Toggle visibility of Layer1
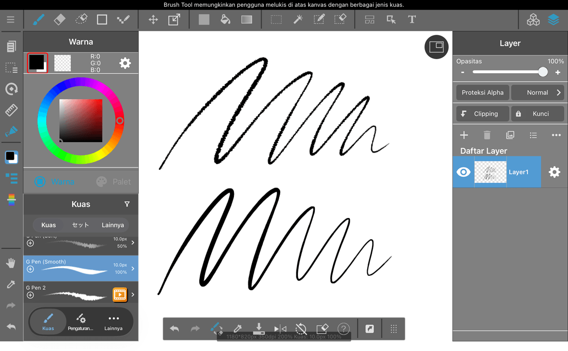 click(x=464, y=172)
